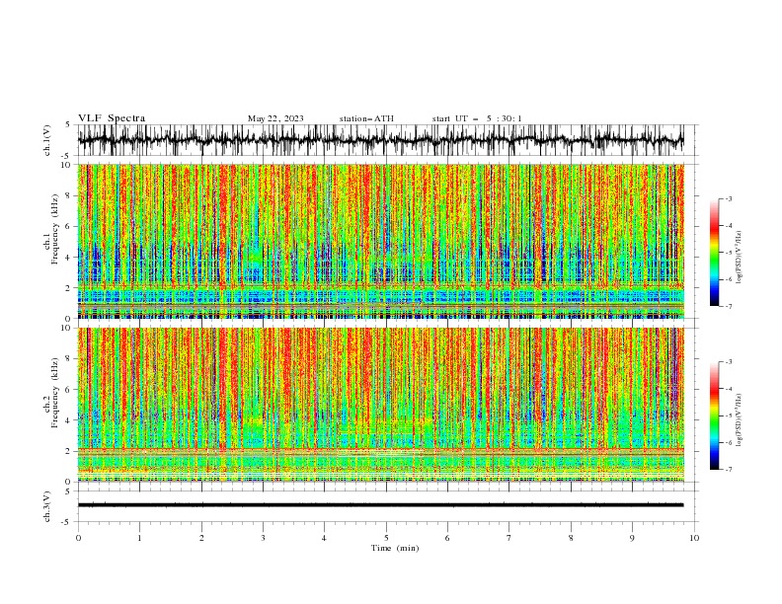The height and width of the screenshot is (604, 782).
Task: Click the "8" kHz tick on ch.1 axis
Action: pos(69,195)
